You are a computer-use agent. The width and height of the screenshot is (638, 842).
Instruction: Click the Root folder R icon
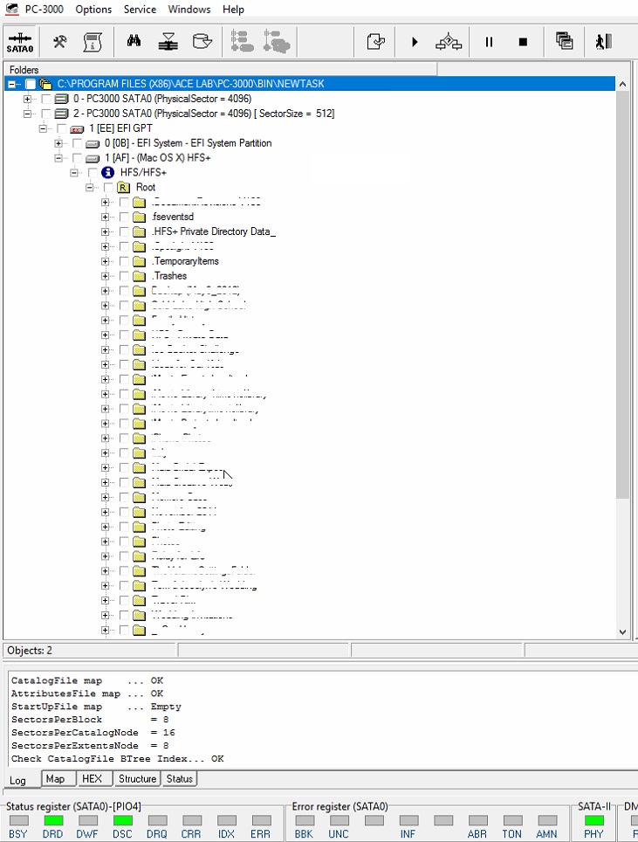point(123,188)
